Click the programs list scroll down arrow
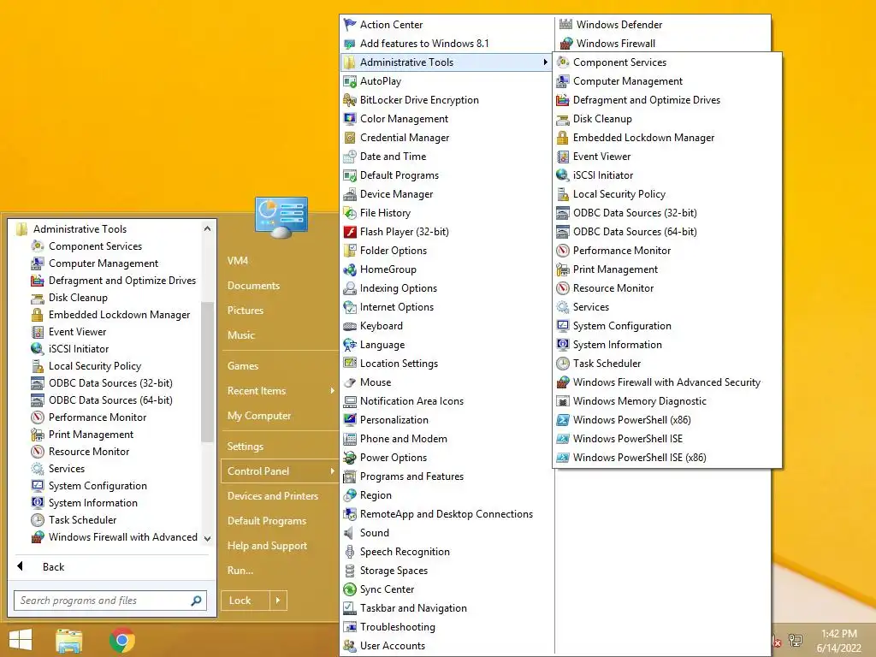This screenshot has width=876, height=657. (207, 539)
